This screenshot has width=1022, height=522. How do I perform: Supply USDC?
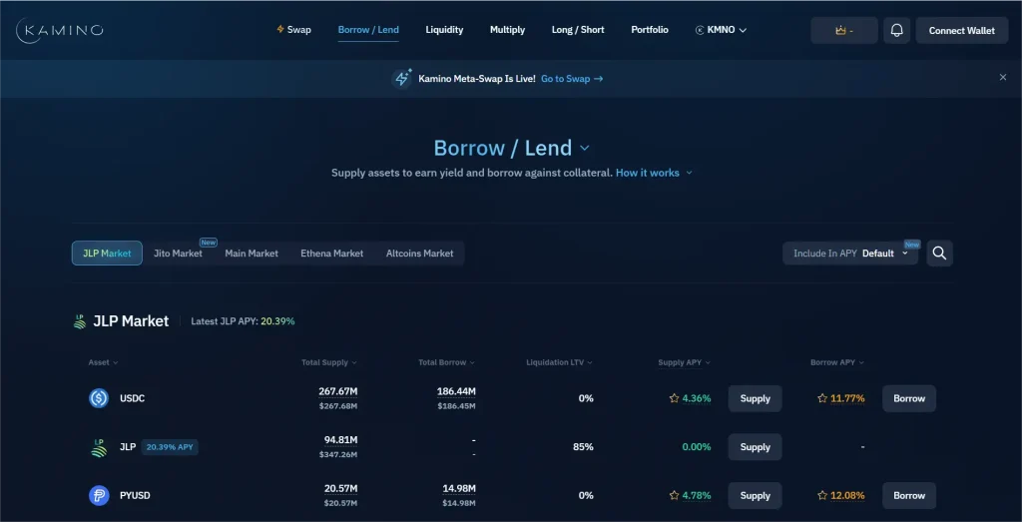[x=755, y=398]
